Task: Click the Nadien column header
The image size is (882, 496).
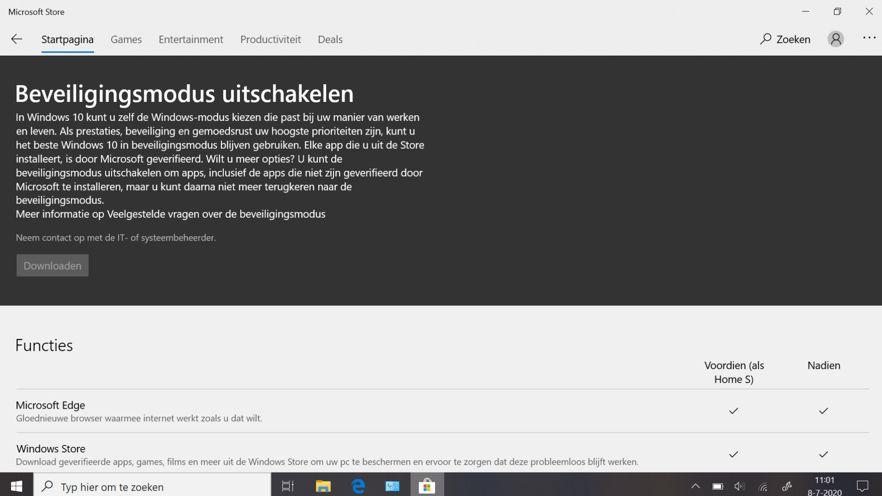Action: pos(824,366)
